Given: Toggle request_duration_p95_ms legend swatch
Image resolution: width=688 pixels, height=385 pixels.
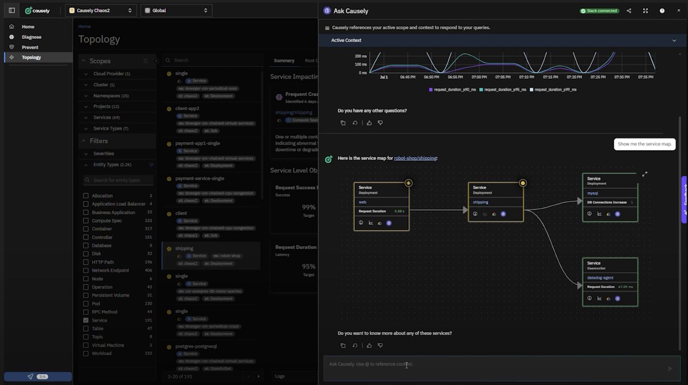Looking at the screenshot, I should tap(481, 90).
